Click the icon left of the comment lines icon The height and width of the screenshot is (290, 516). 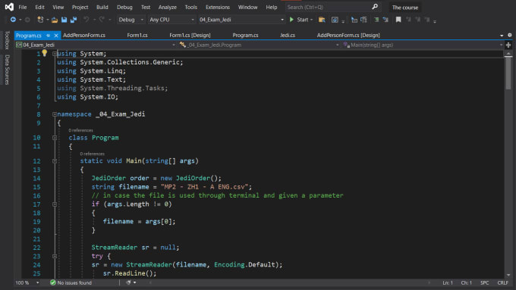click(363, 20)
